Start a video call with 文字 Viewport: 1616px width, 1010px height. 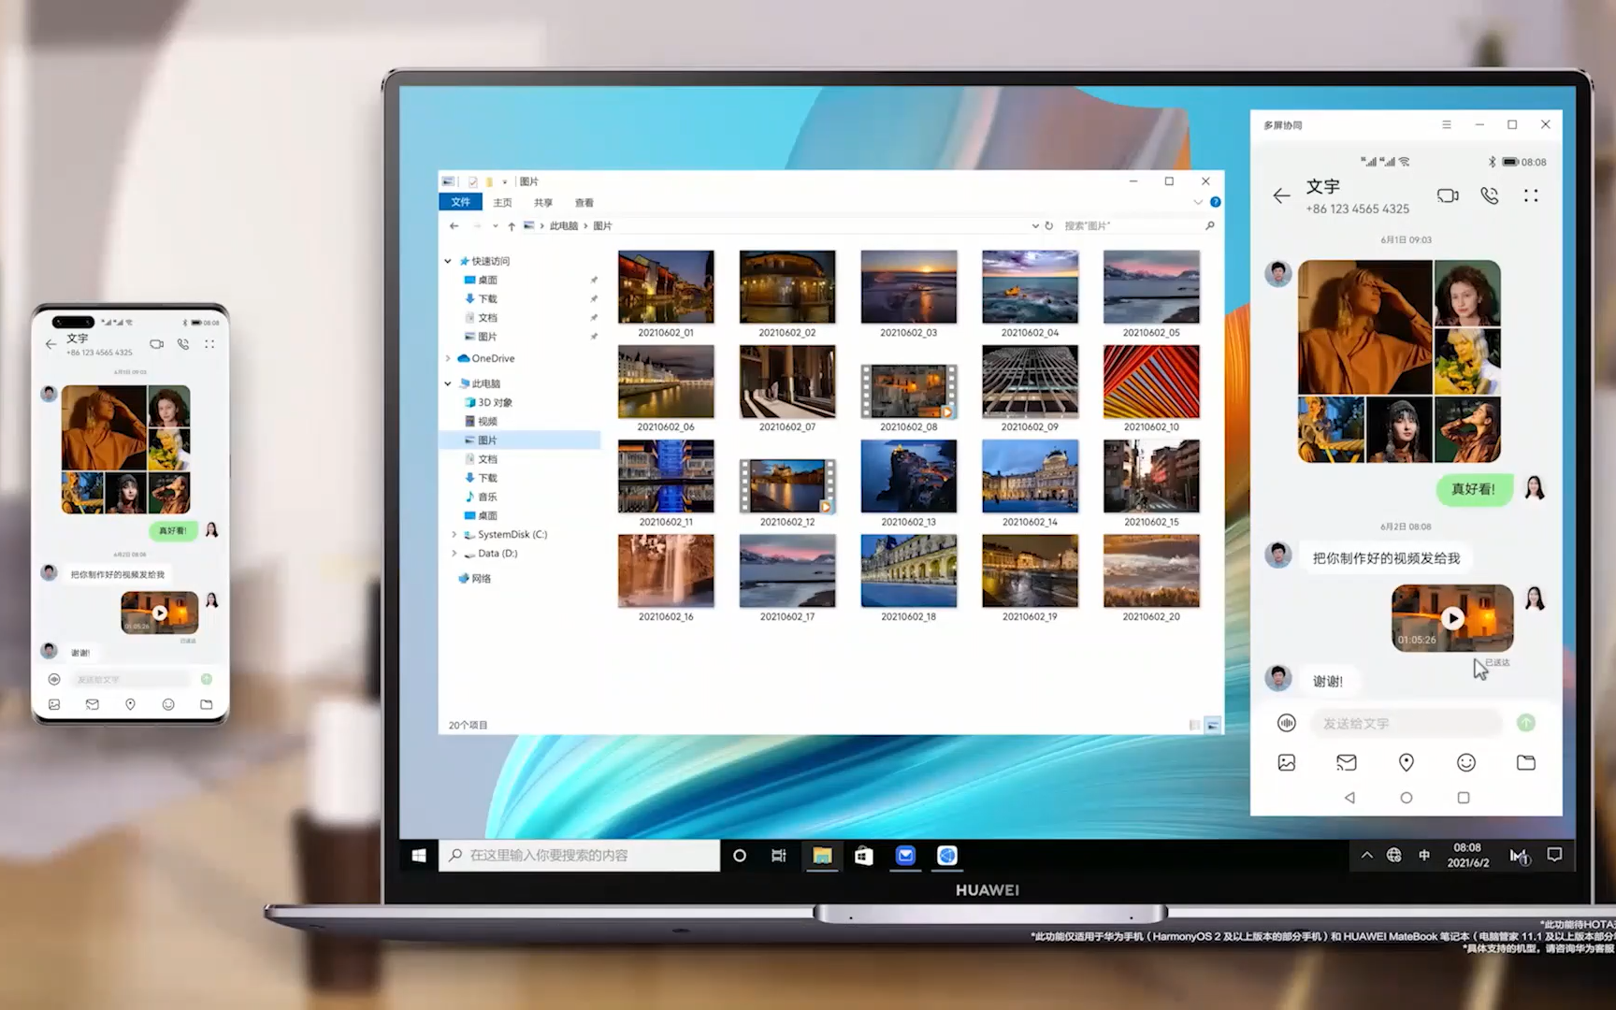click(x=1448, y=195)
